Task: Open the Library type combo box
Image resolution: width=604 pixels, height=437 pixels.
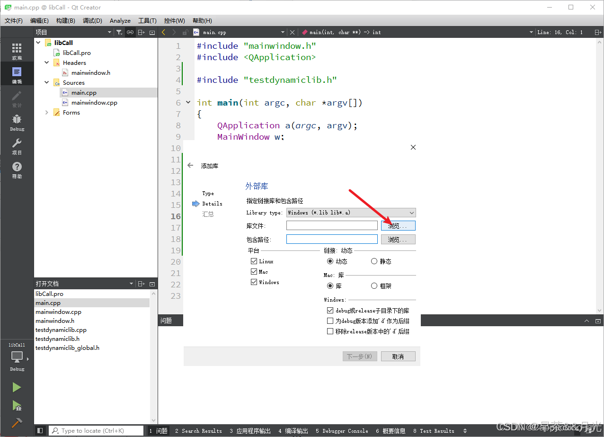Action: click(x=351, y=213)
